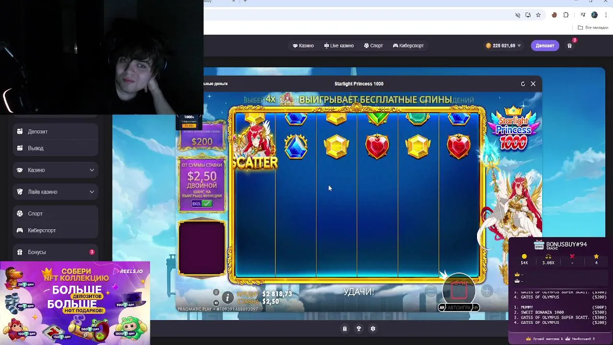The image size is (613, 345).
Task: Open balance dropdown showing 225 021,69
Action: pyautogui.click(x=503, y=46)
